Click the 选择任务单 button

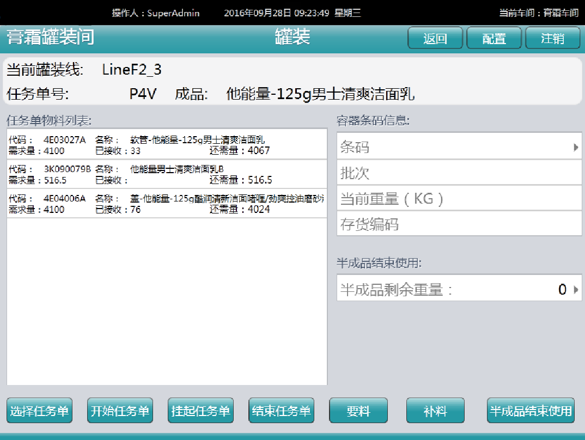pyautogui.click(x=39, y=411)
